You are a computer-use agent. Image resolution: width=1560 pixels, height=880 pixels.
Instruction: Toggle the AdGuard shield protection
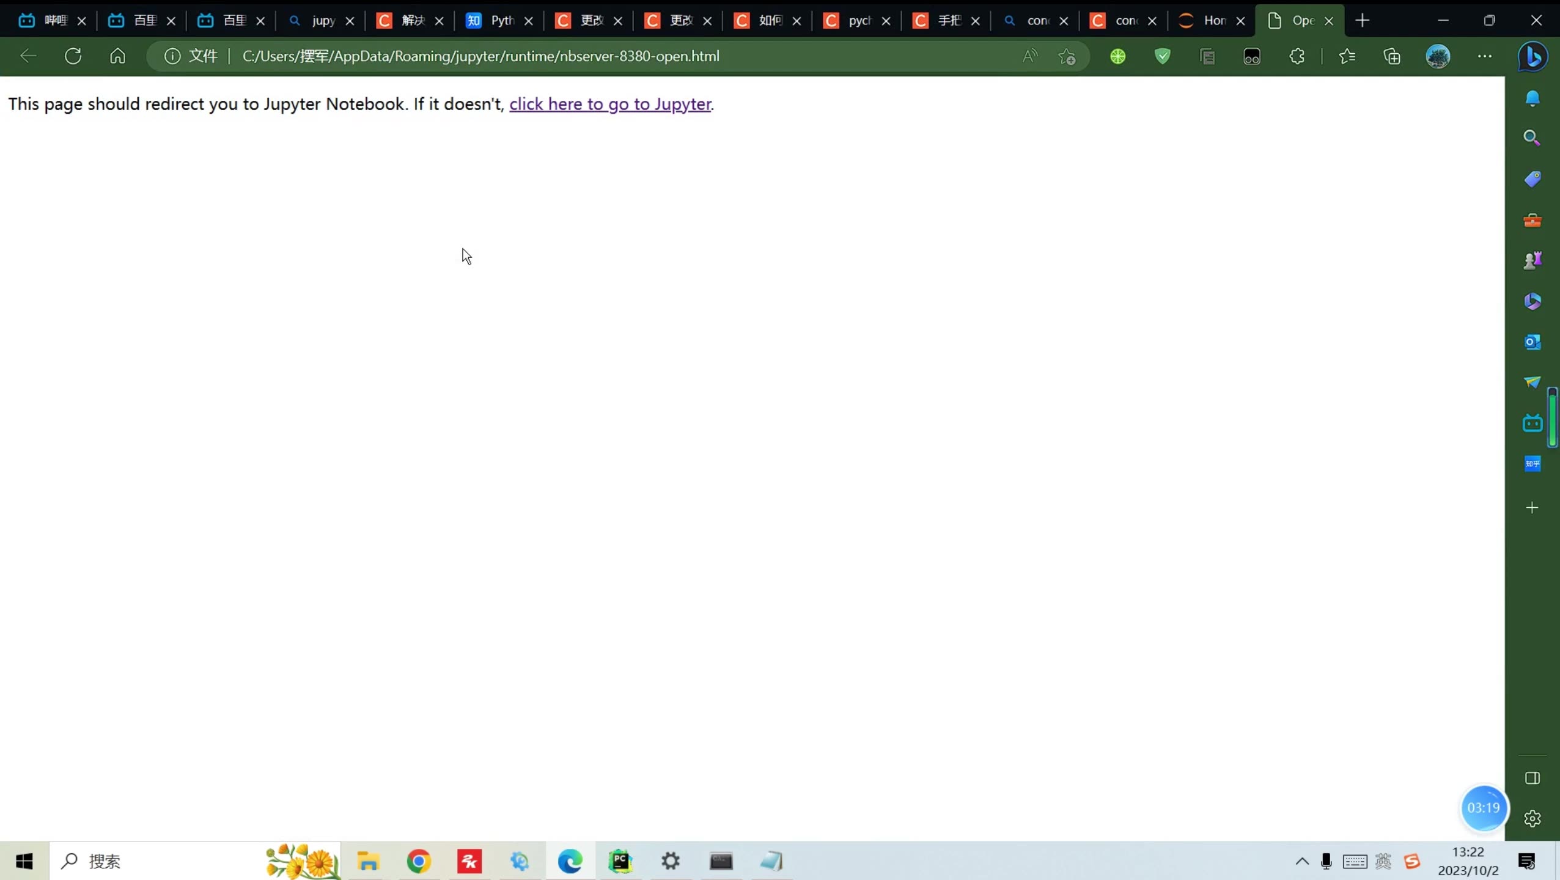(x=1162, y=56)
